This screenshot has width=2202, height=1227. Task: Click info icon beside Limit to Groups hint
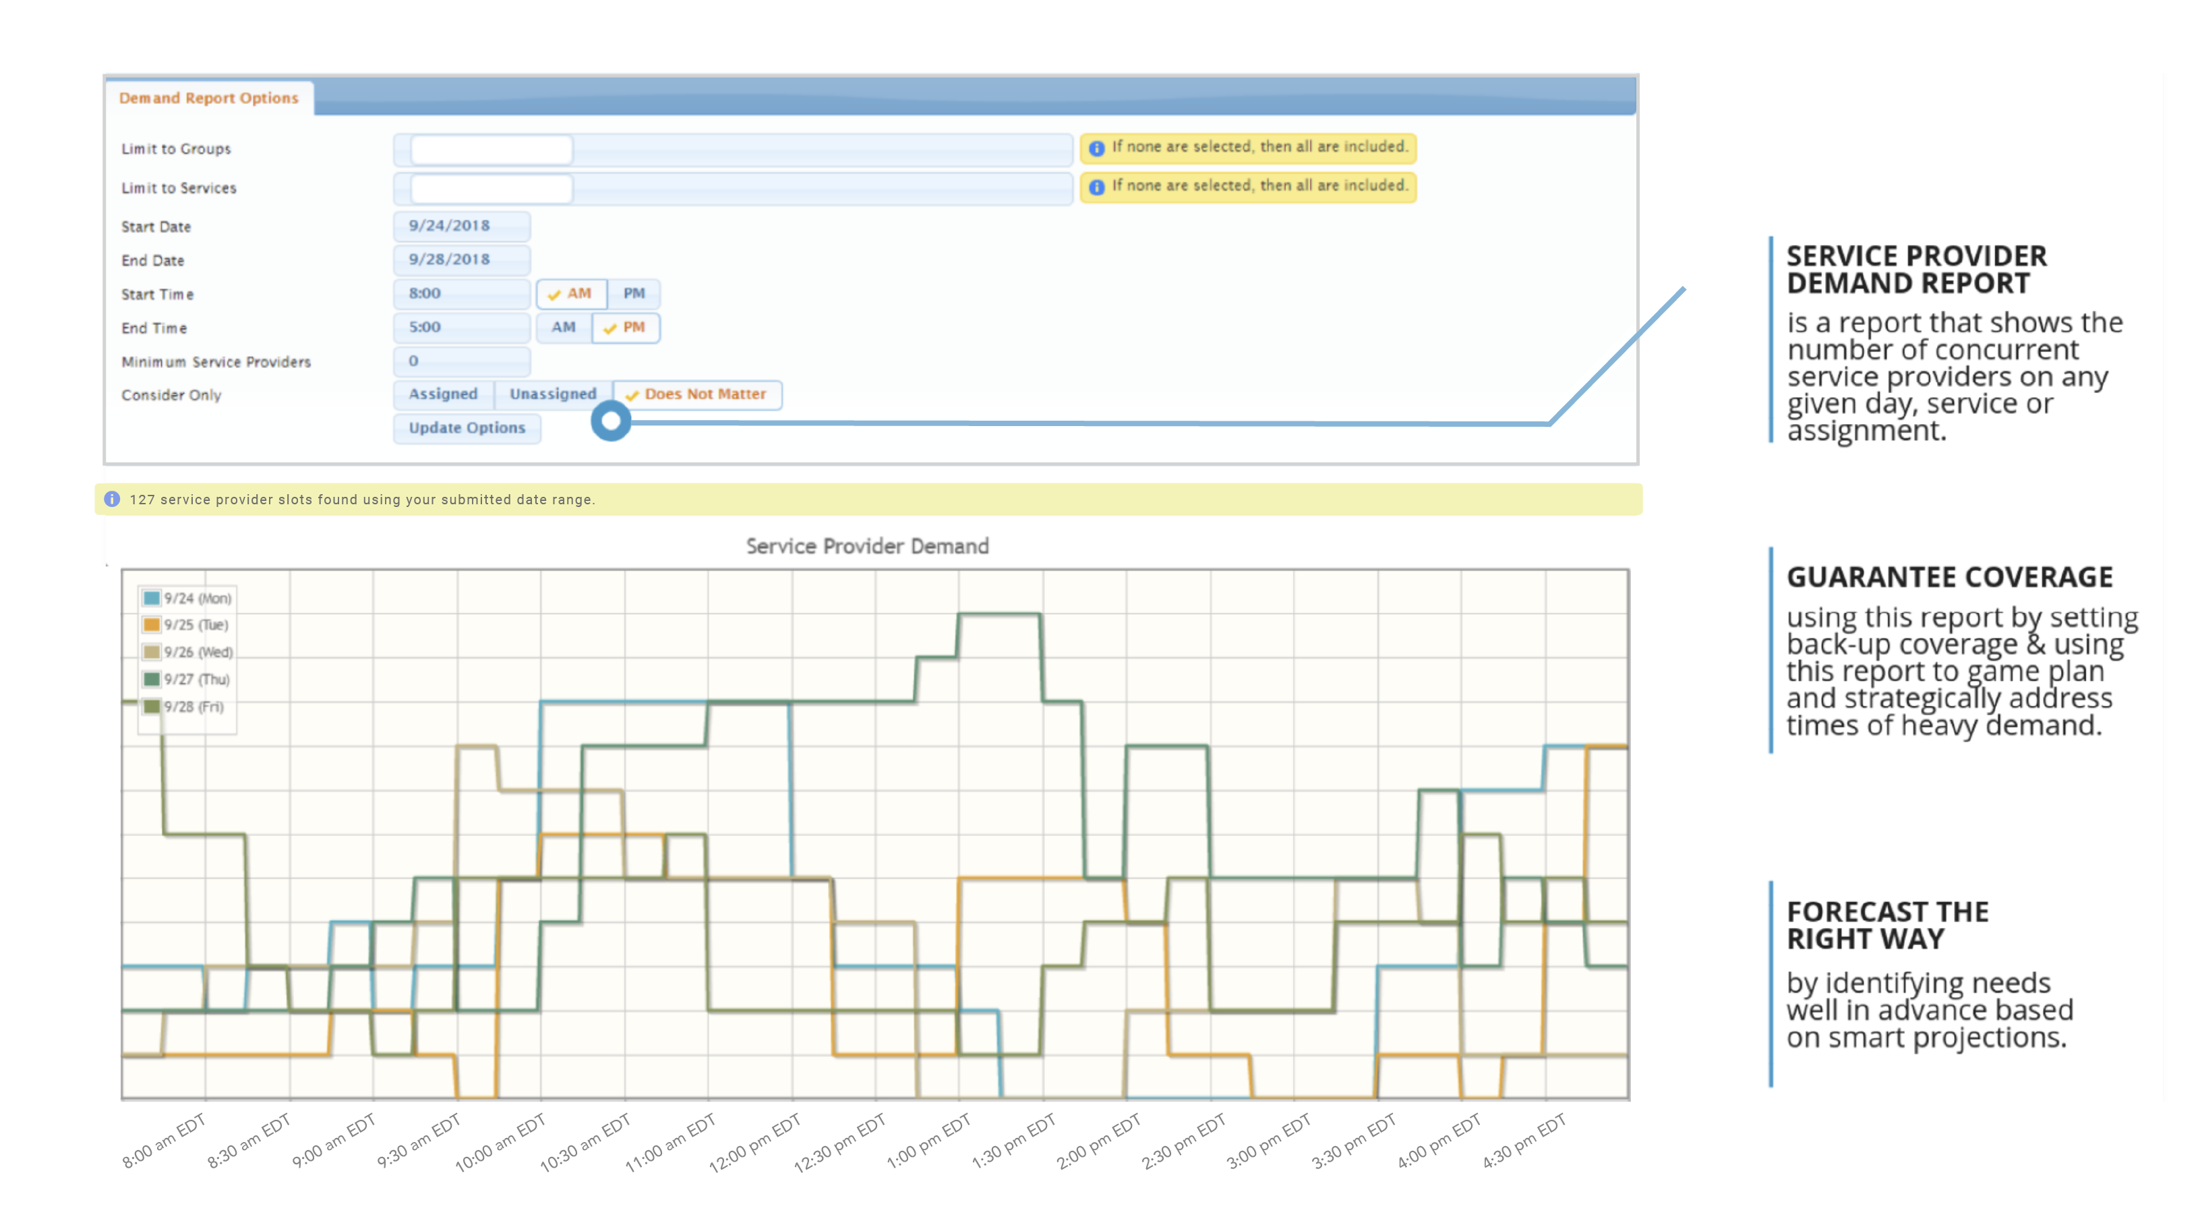click(1096, 148)
